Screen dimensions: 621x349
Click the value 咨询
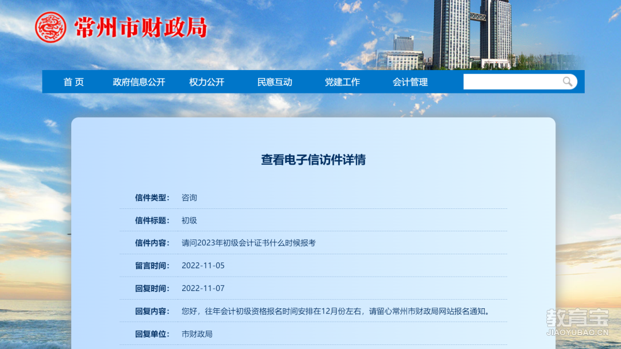(x=189, y=197)
